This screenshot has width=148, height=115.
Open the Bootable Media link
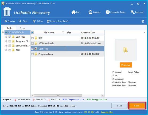[118, 12]
